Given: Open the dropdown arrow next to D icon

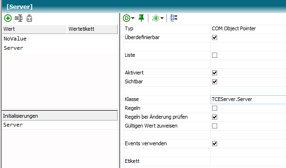Looking at the screenshot, I should (x=133, y=18).
